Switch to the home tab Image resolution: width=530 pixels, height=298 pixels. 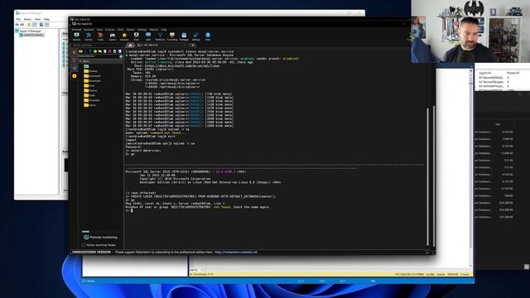point(130,46)
